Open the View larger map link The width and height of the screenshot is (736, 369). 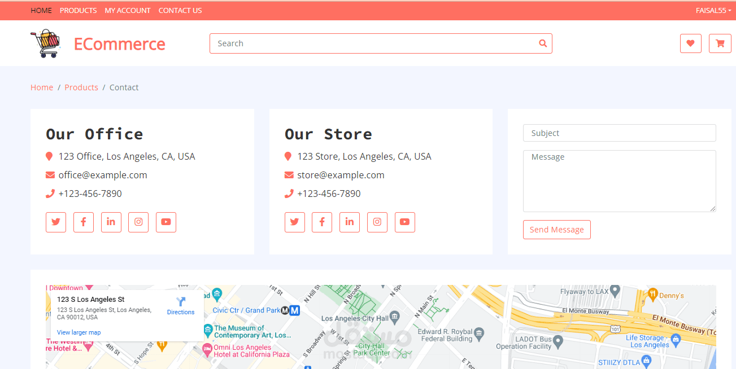(79, 332)
